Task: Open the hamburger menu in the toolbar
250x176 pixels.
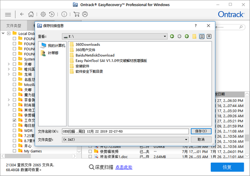Action: pos(8,15)
